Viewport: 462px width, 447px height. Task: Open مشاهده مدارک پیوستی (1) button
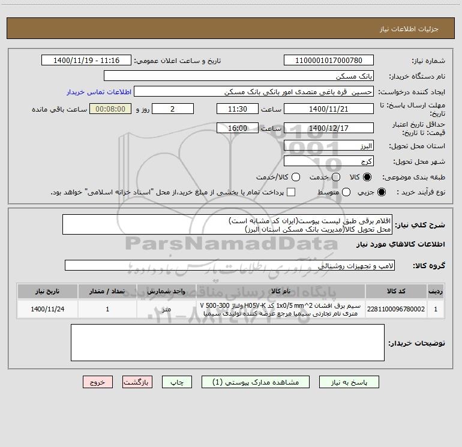(256, 382)
